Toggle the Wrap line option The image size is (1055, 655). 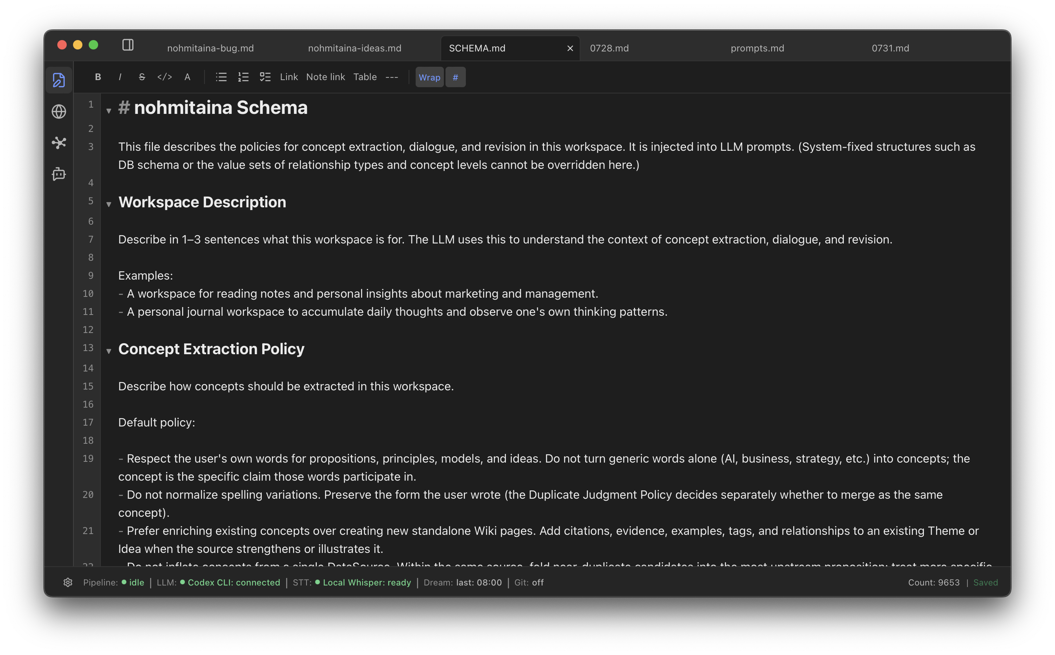tap(429, 77)
